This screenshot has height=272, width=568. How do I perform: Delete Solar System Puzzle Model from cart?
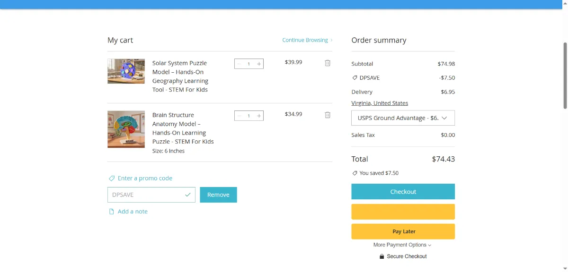point(328,63)
